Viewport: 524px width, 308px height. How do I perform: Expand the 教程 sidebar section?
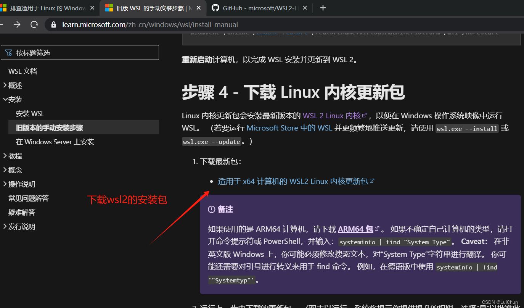[x=5, y=156]
